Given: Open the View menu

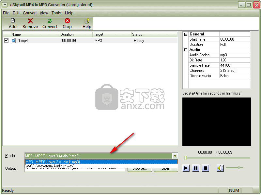Looking at the screenshot, I should (44, 13).
